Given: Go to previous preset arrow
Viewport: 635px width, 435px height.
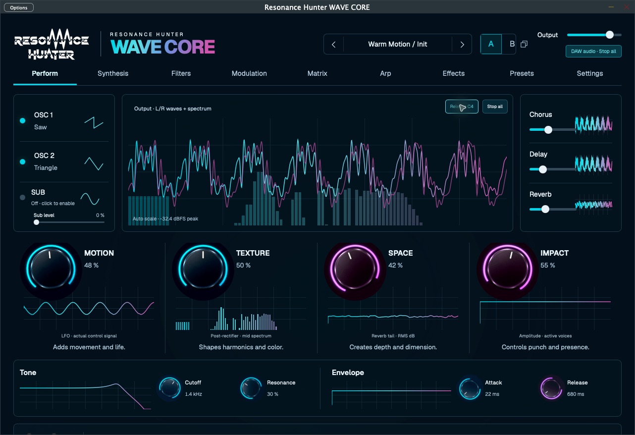Looking at the screenshot, I should [x=333, y=44].
